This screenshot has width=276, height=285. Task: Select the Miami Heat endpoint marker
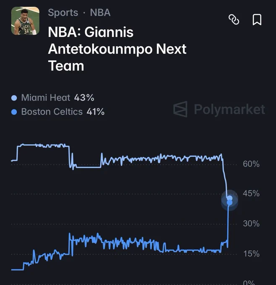click(230, 198)
